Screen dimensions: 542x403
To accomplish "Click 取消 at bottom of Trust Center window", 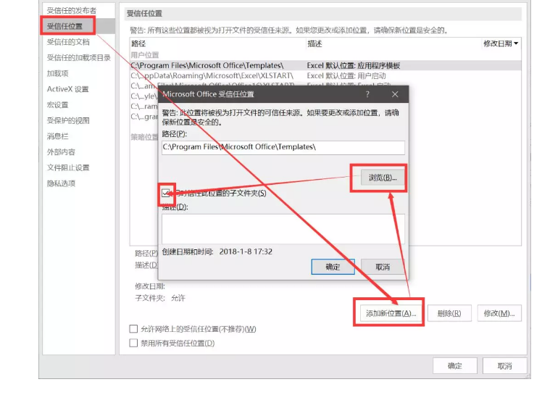I will pyautogui.click(x=504, y=366).
